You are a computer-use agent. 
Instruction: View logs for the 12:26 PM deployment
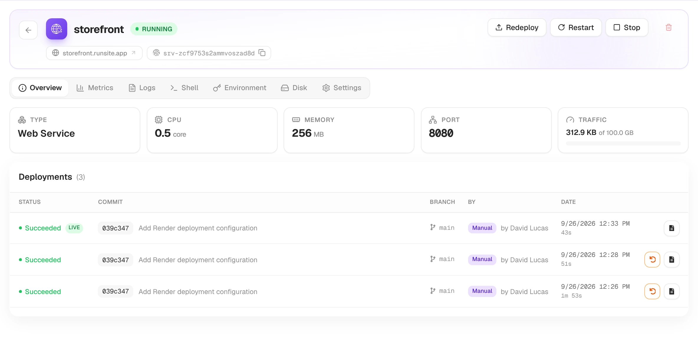671,291
